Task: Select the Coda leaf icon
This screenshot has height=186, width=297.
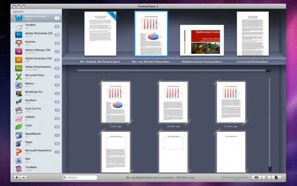Action: coord(19,127)
